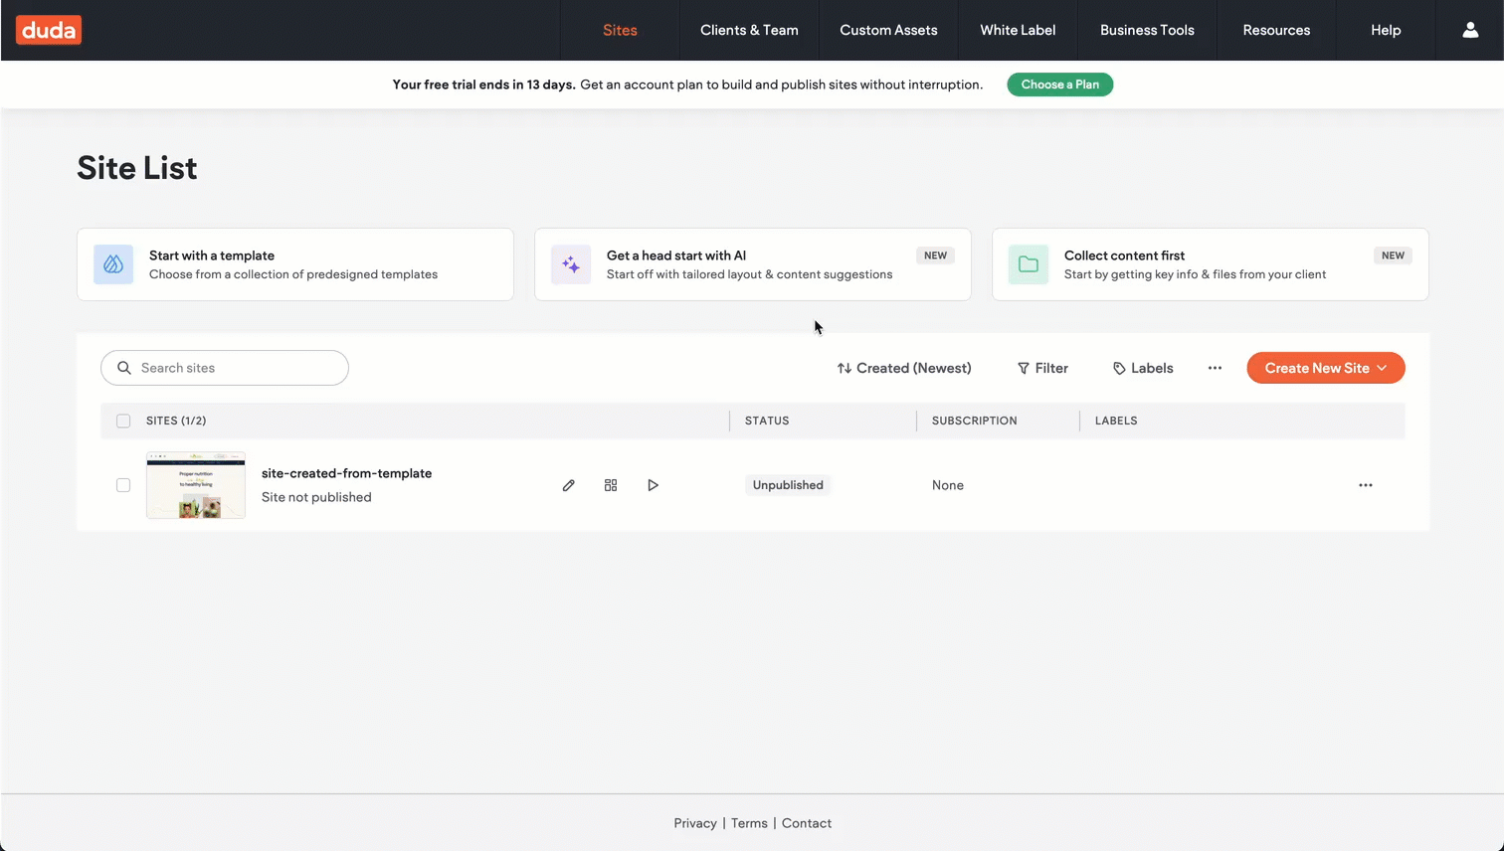Click the green folder Collect content icon

(1029, 264)
